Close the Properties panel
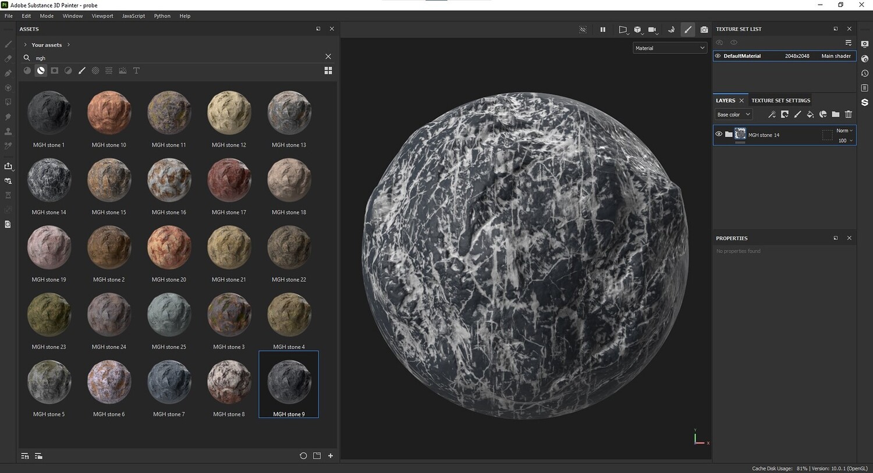This screenshot has height=473, width=873. tap(849, 238)
